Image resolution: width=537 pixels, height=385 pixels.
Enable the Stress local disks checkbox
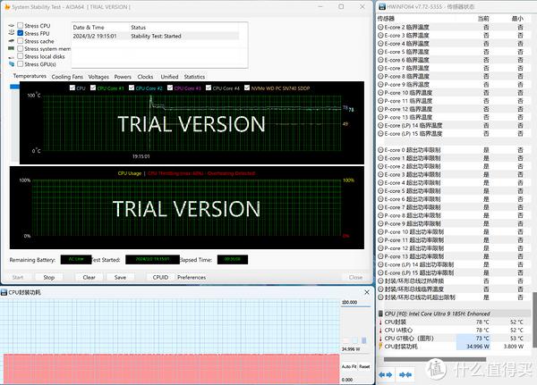coord(21,56)
